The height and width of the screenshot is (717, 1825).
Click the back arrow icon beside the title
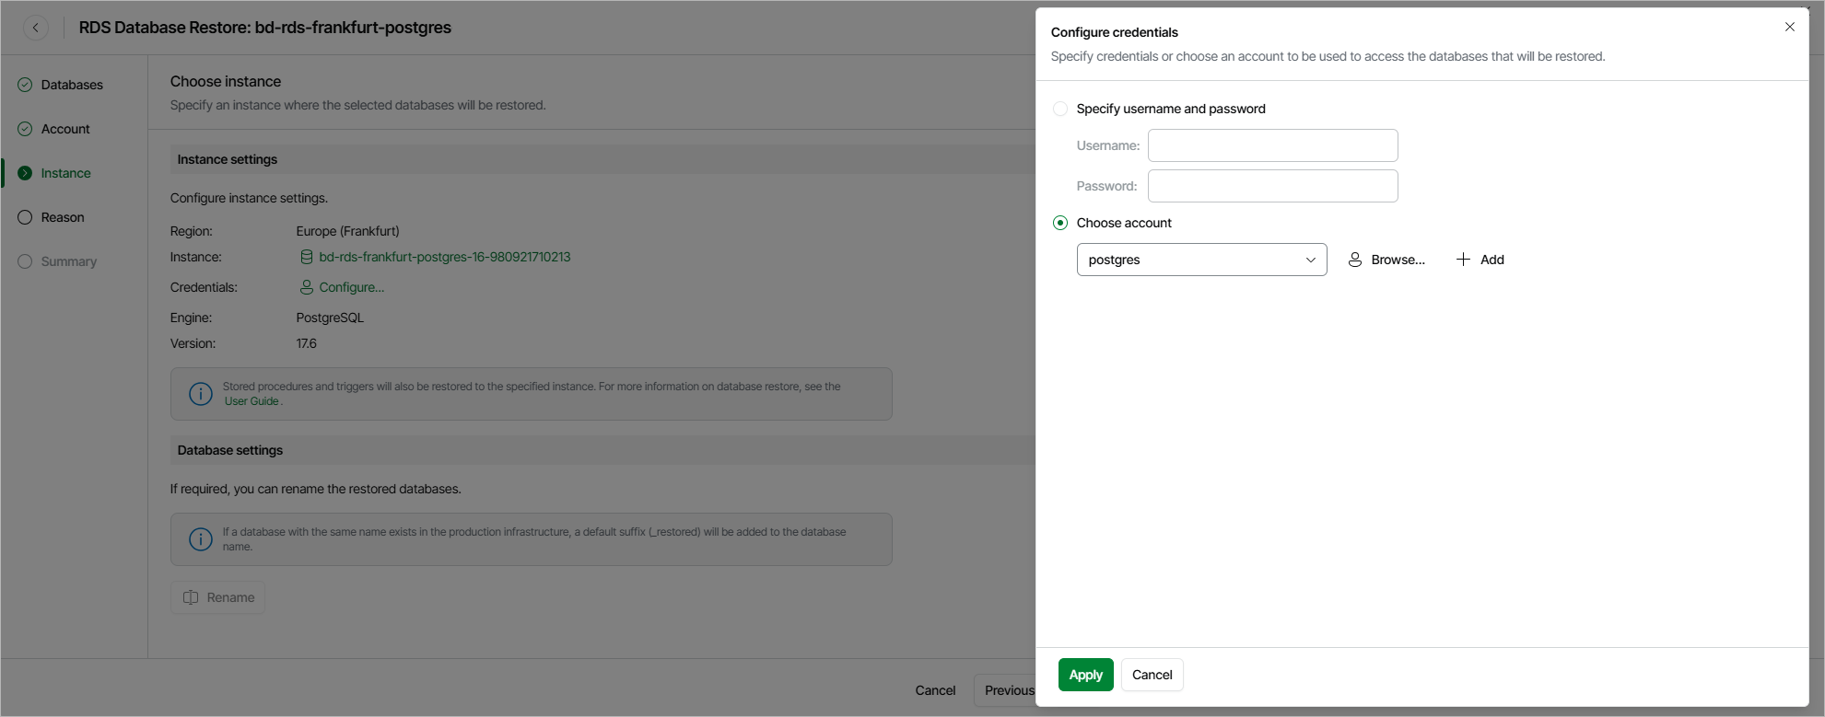36,28
